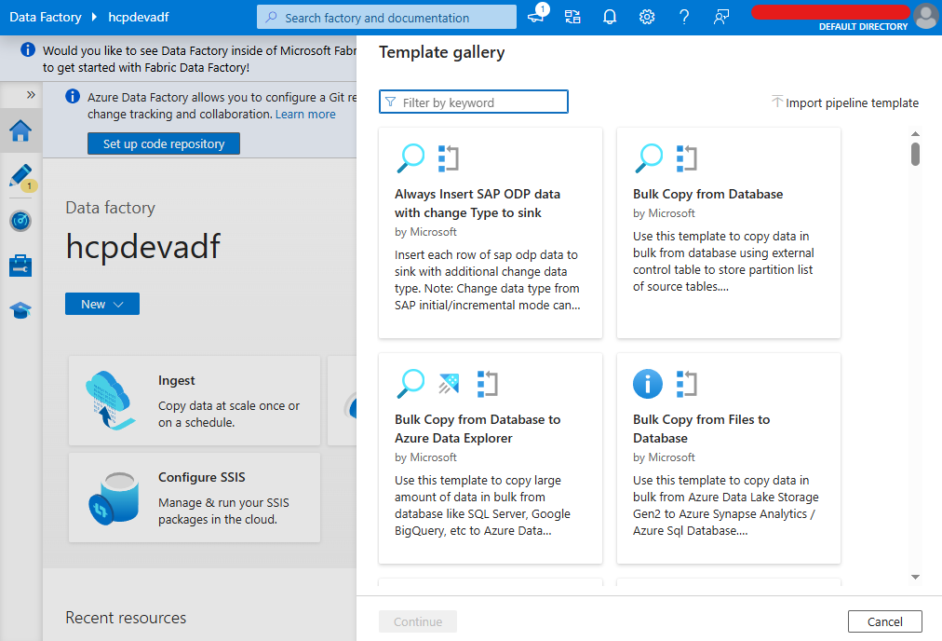This screenshot has height=641, width=942.
Task: Click the Ingest cloud upload icon
Action: 111,400
